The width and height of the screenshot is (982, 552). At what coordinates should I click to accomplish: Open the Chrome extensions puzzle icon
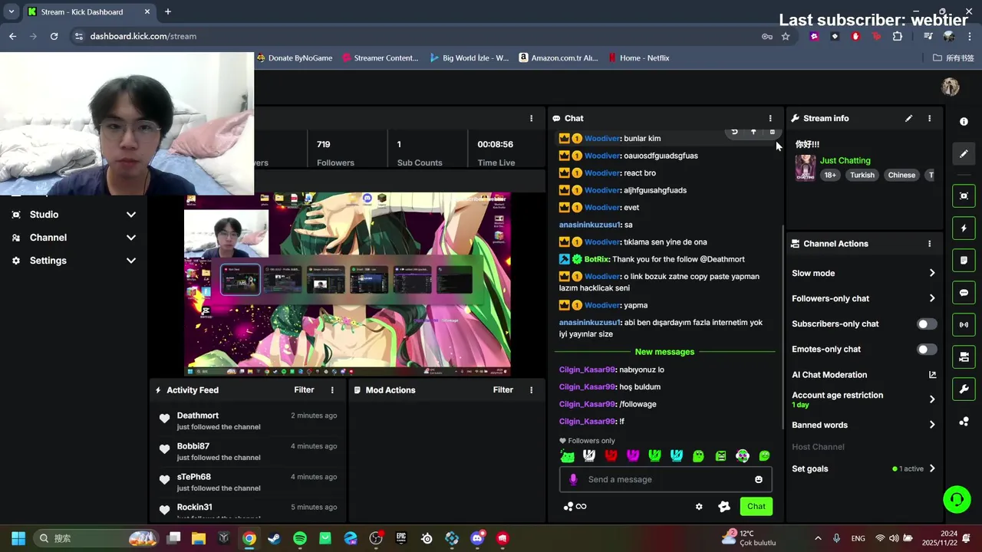[898, 36]
